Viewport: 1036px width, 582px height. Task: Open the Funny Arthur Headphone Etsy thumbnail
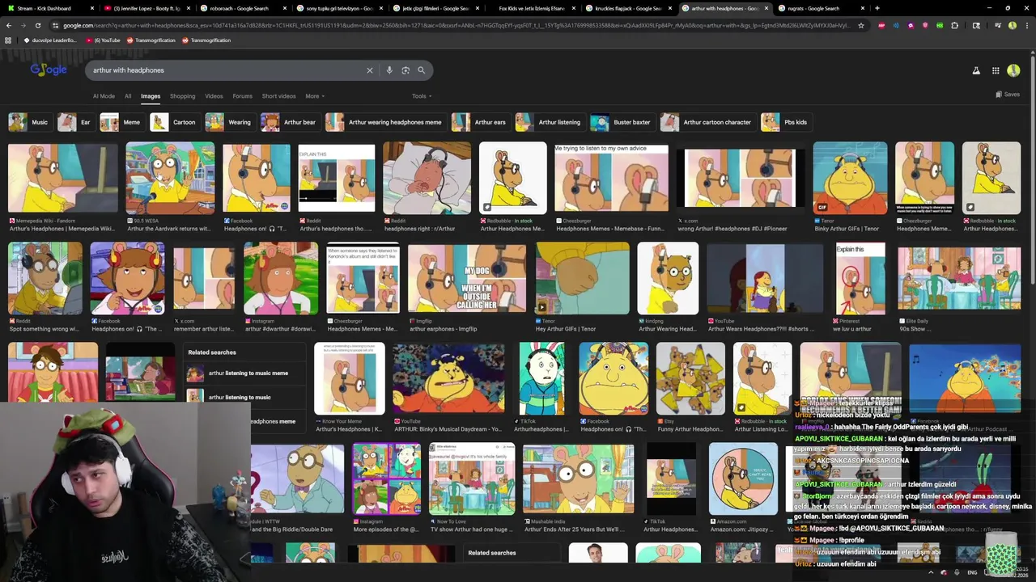click(690, 378)
